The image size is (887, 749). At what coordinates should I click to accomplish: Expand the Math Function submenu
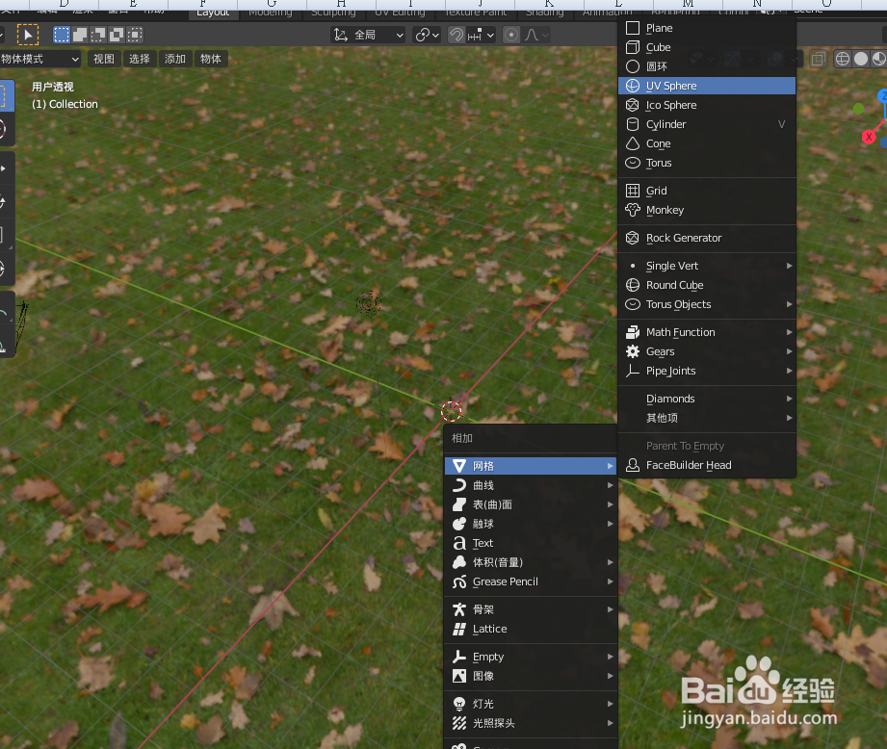[x=678, y=331]
